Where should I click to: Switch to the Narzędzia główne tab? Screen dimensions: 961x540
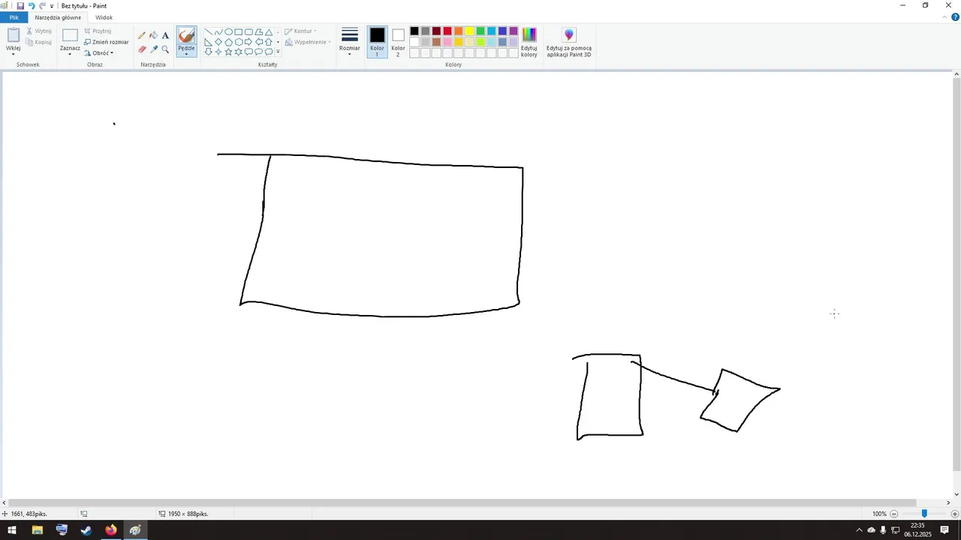point(58,17)
